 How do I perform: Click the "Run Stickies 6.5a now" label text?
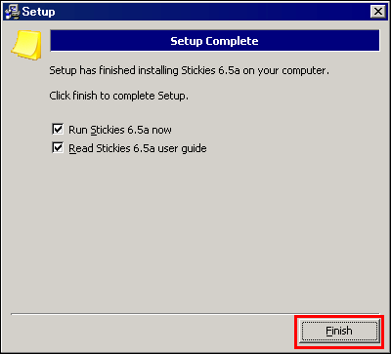tap(120, 130)
